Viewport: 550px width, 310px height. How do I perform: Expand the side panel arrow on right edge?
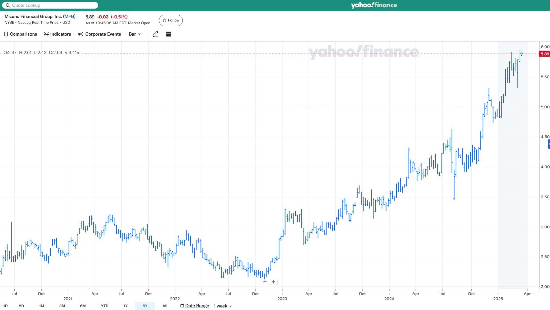[x=549, y=144]
